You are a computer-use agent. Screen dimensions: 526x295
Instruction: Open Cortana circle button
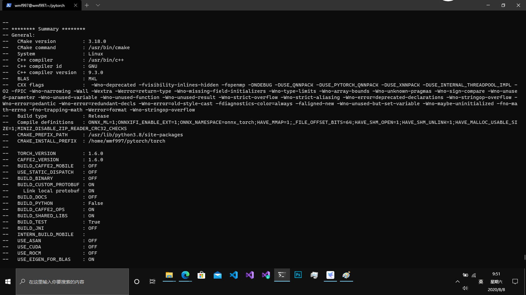click(x=137, y=282)
